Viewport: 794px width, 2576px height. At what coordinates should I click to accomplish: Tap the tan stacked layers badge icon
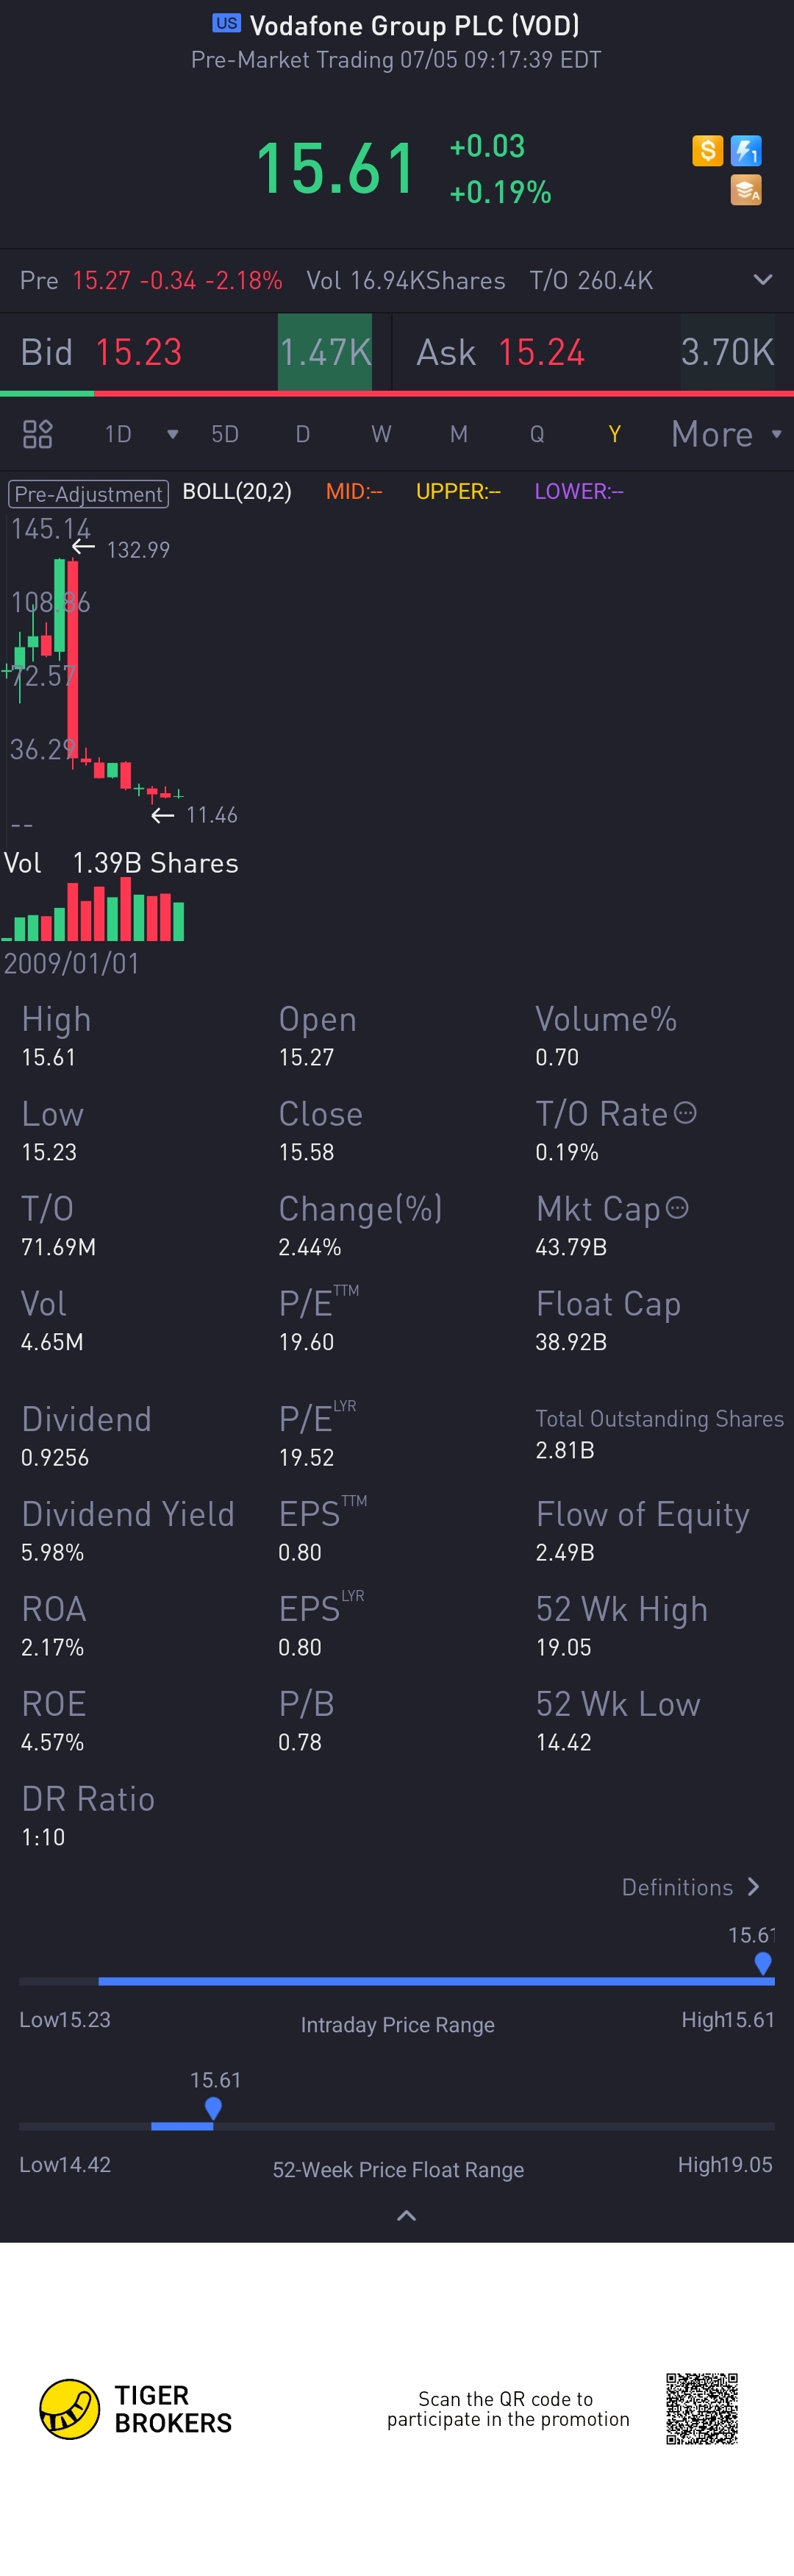746,189
